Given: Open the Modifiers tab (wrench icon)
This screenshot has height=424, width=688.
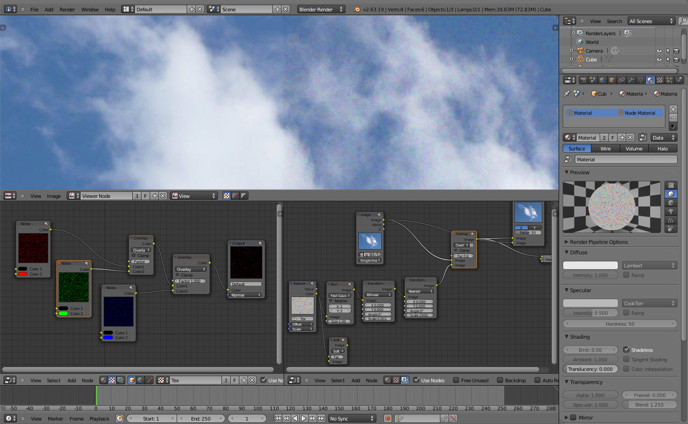Looking at the screenshot, I should point(631,80).
